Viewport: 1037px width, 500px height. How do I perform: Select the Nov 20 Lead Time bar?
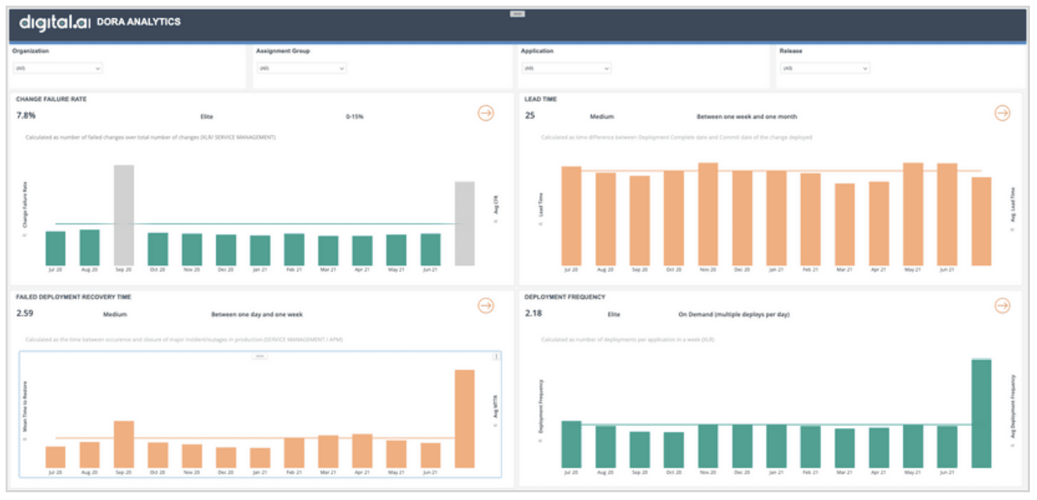(708, 214)
